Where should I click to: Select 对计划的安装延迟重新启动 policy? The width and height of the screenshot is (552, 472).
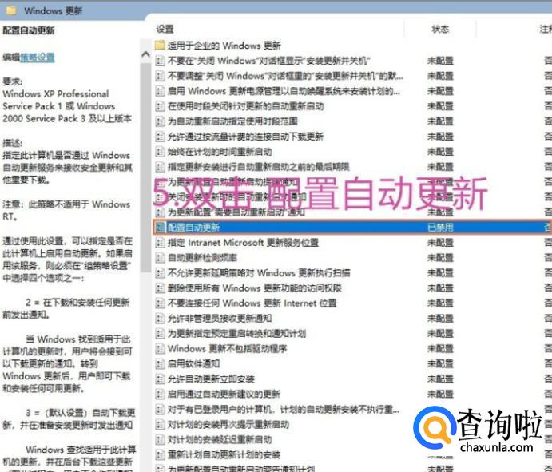pos(220,439)
